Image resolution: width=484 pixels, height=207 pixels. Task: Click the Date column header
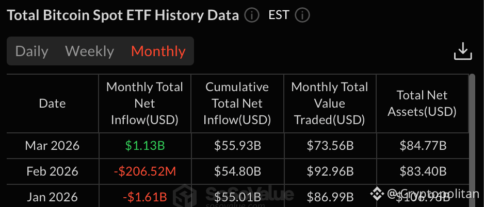pos(52,104)
